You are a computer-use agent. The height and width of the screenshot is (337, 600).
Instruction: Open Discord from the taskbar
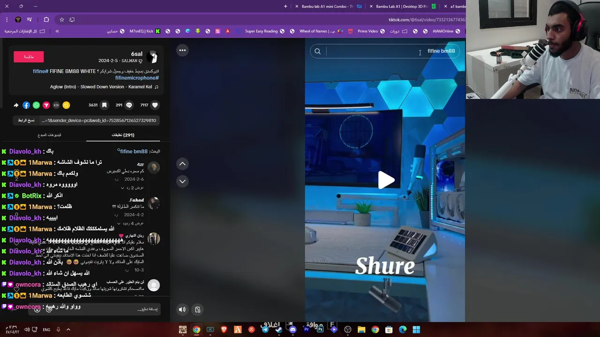click(x=292, y=330)
